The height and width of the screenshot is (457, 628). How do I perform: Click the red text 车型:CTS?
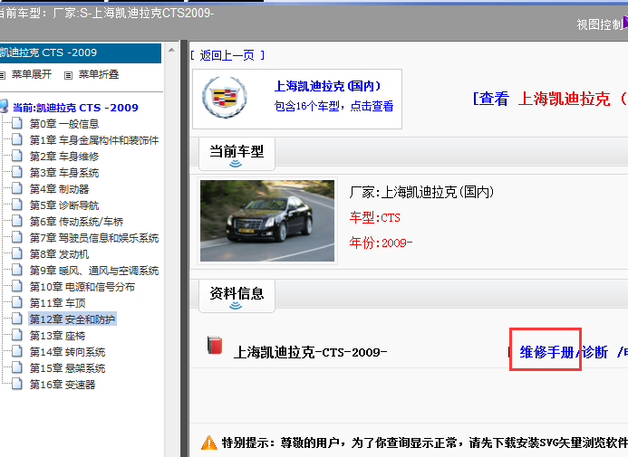click(x=375, y=217)
